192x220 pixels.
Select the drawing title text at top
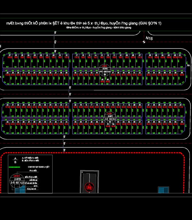pyautogui.click(x=84, y=23)
